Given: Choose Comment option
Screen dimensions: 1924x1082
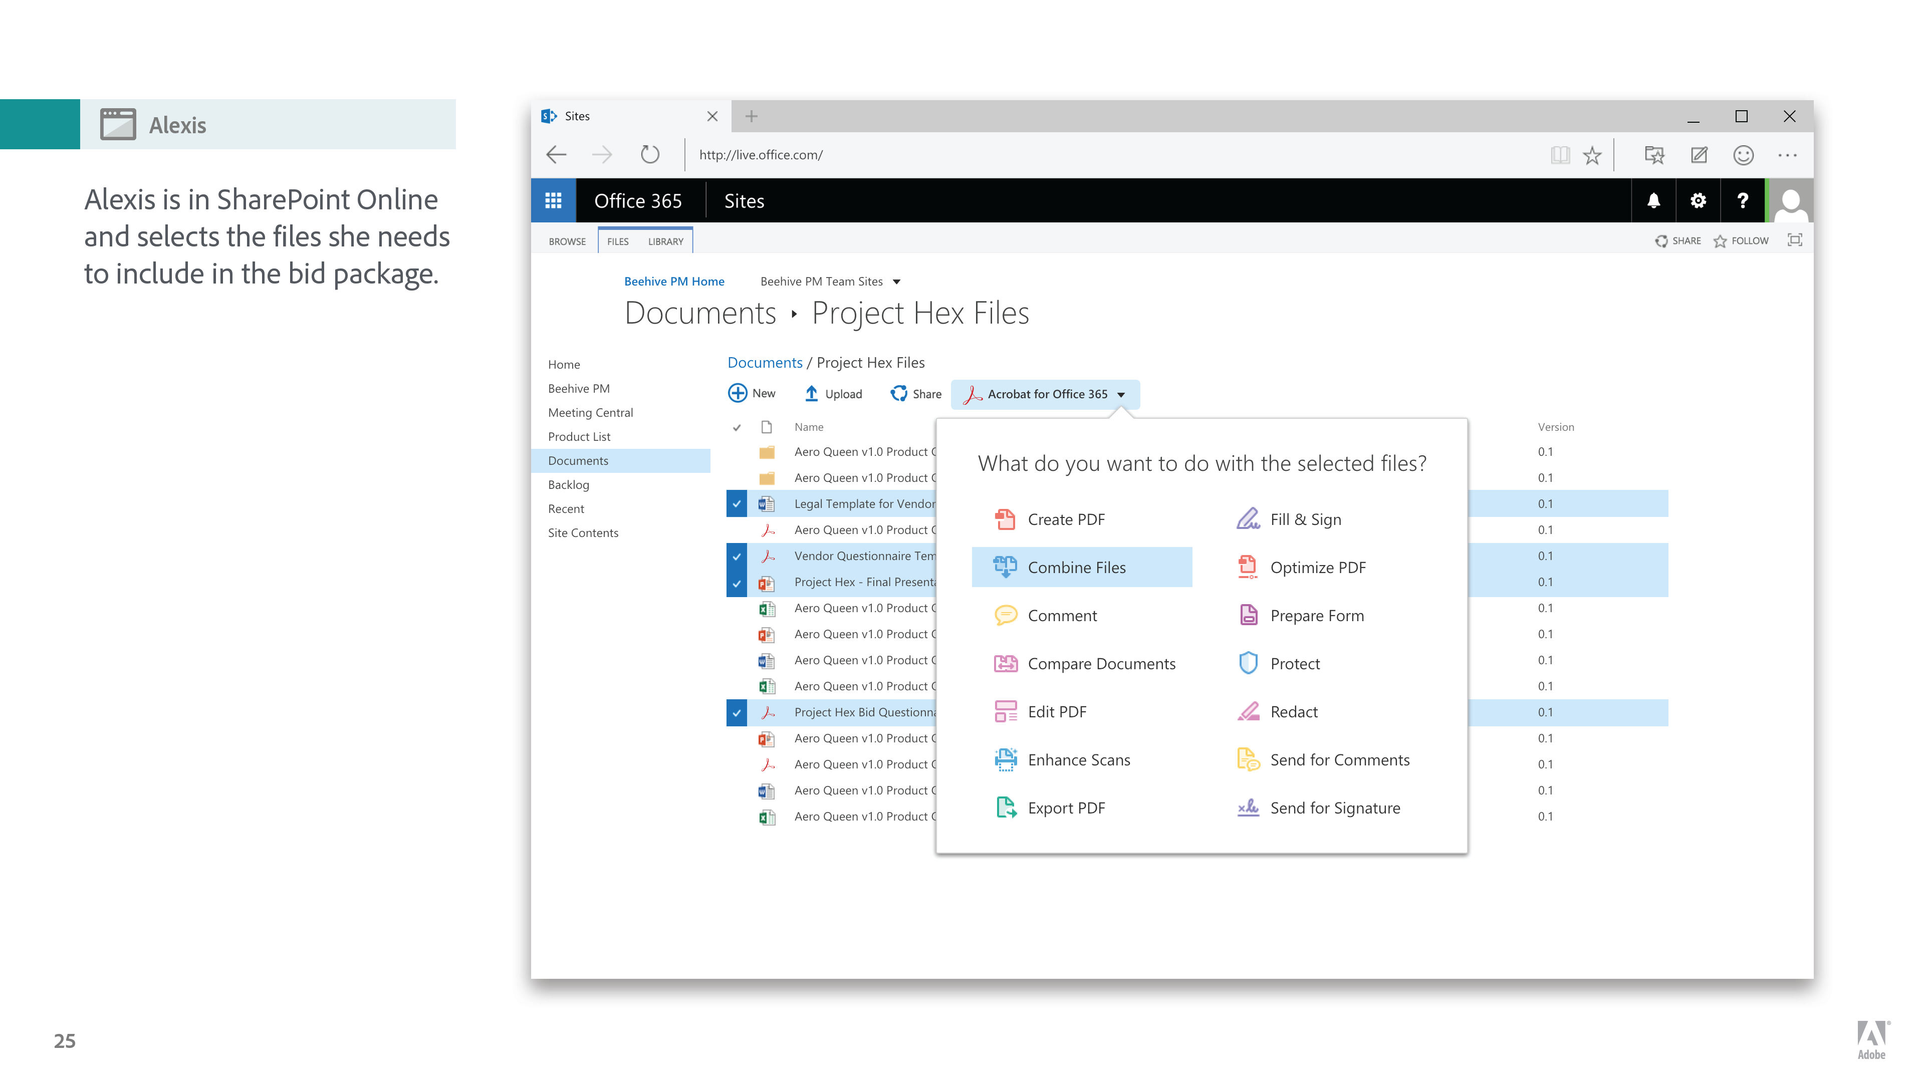Looking at the screenshot, I should point(1046,615).
